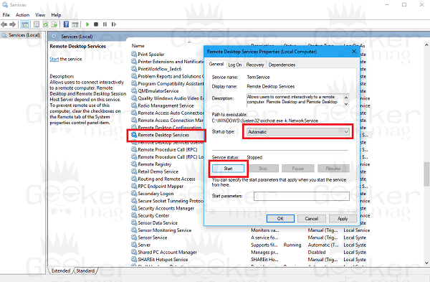Viewport: 430px width, 282px height.
Task: Click the Stop Service square toolbar icon
Action: [96, 24]
